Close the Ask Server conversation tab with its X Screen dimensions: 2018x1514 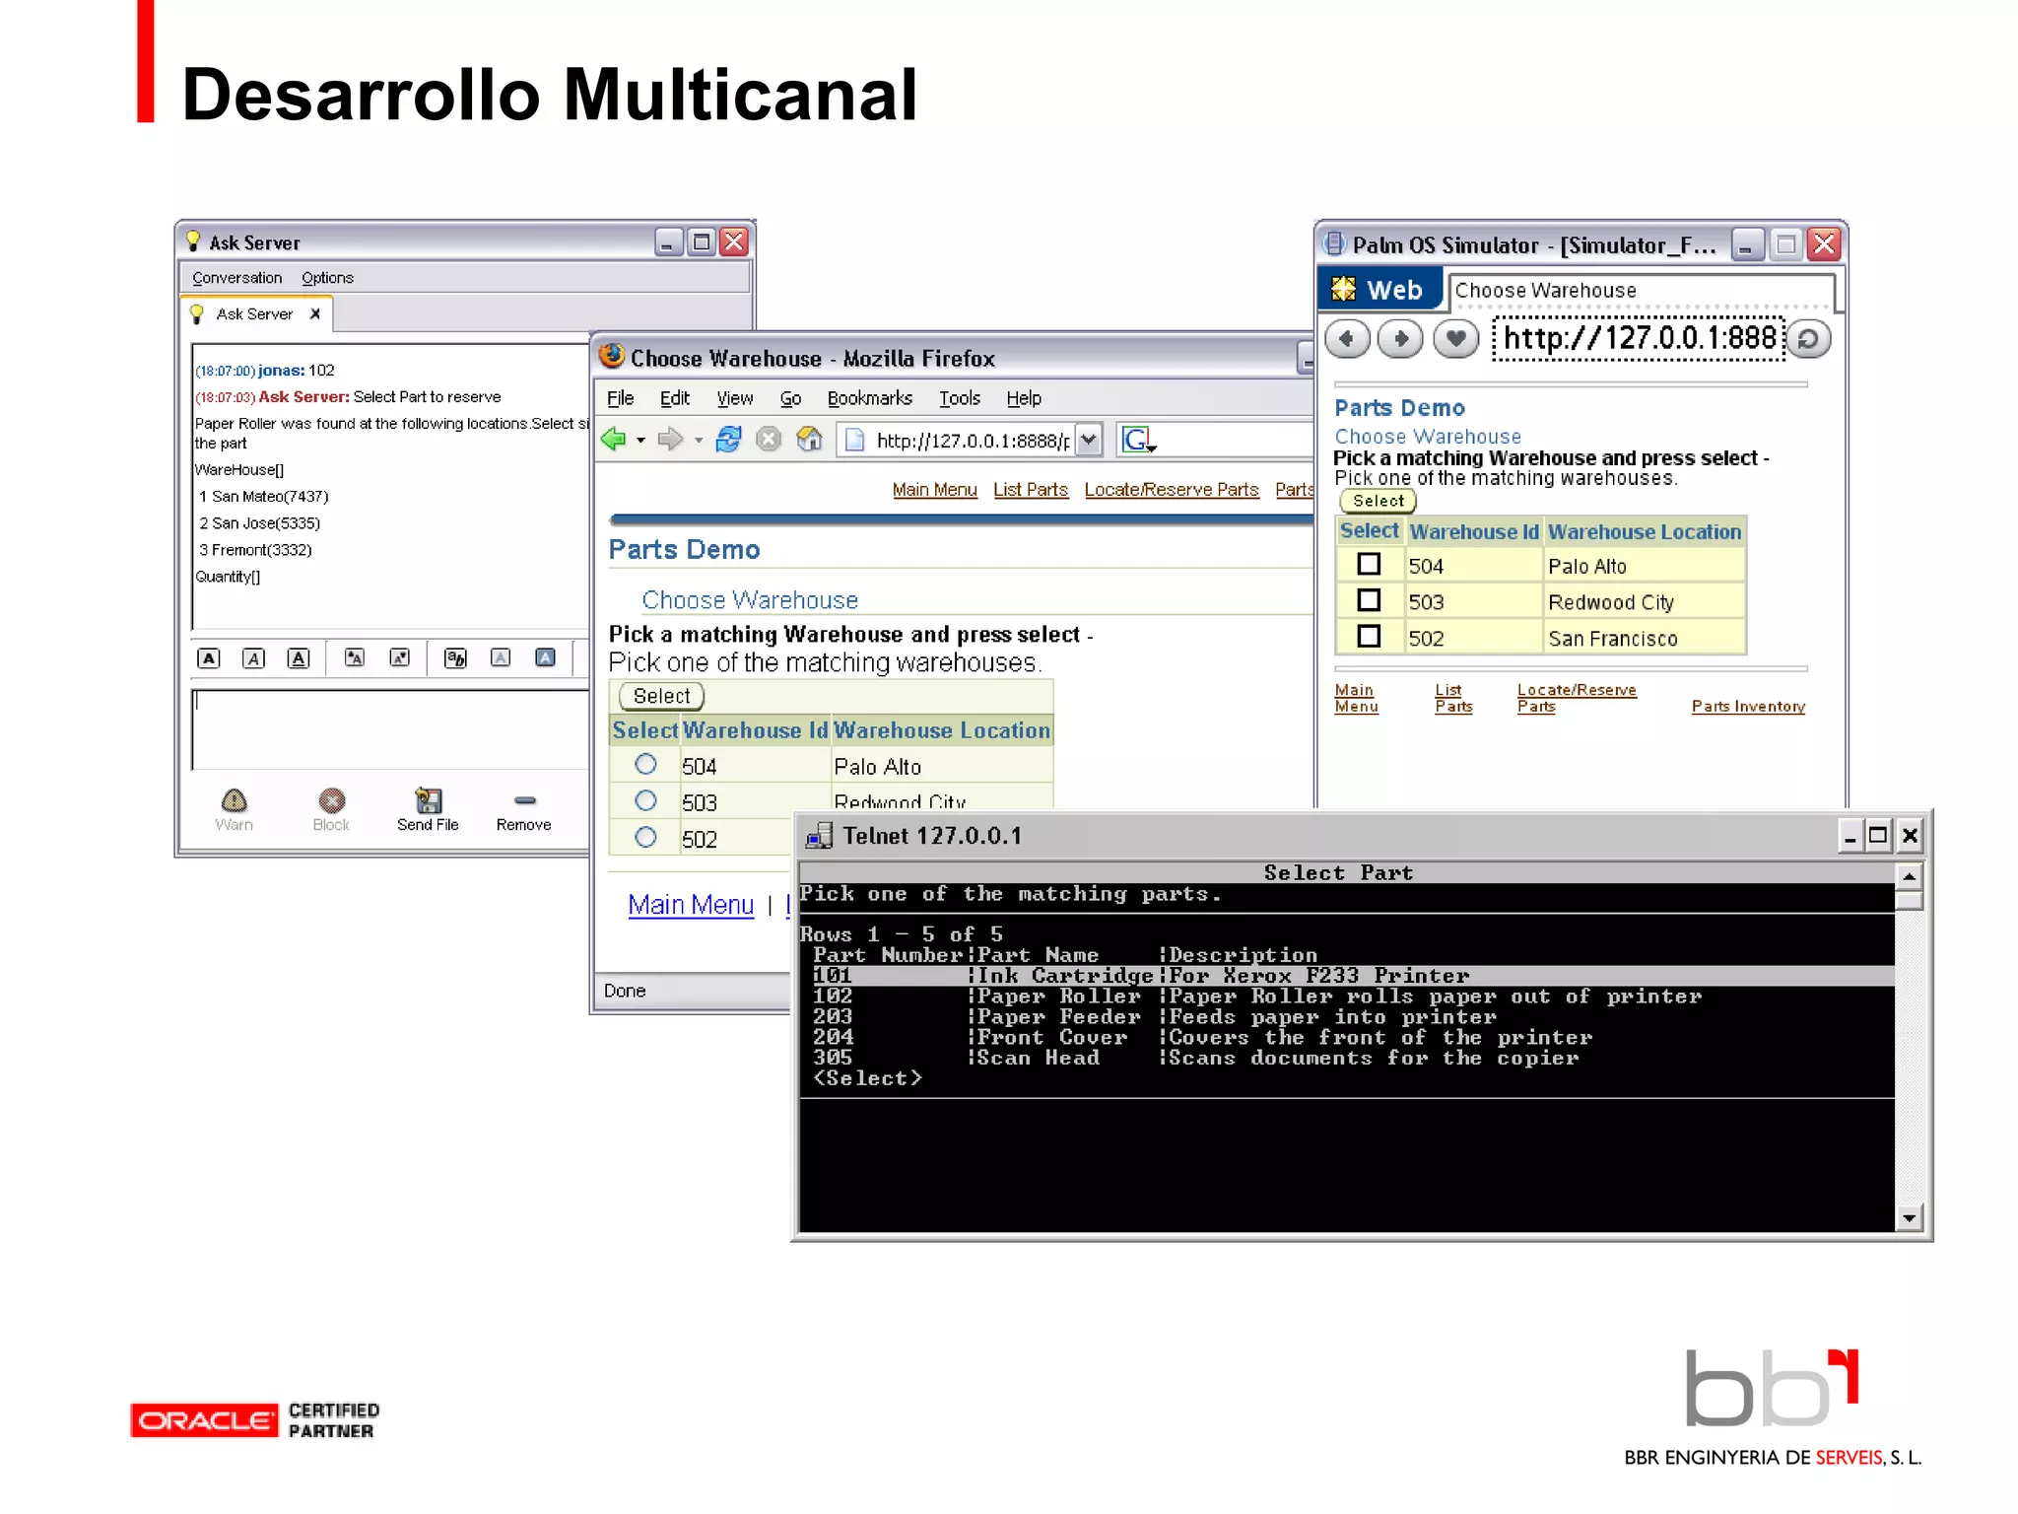[x=315, y=313]
